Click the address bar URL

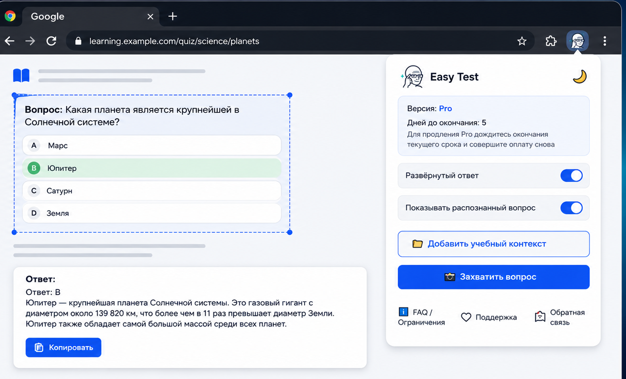point(174,41)
